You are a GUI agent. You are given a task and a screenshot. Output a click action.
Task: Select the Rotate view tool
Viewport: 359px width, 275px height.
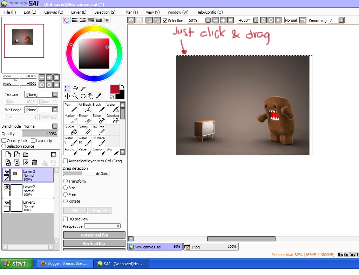[x=83, y=96]
